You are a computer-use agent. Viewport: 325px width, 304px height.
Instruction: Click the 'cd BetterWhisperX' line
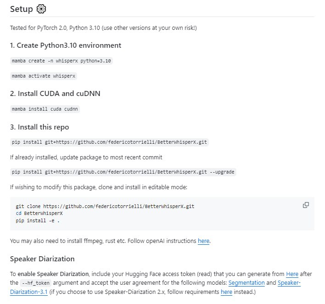(39, 214)
